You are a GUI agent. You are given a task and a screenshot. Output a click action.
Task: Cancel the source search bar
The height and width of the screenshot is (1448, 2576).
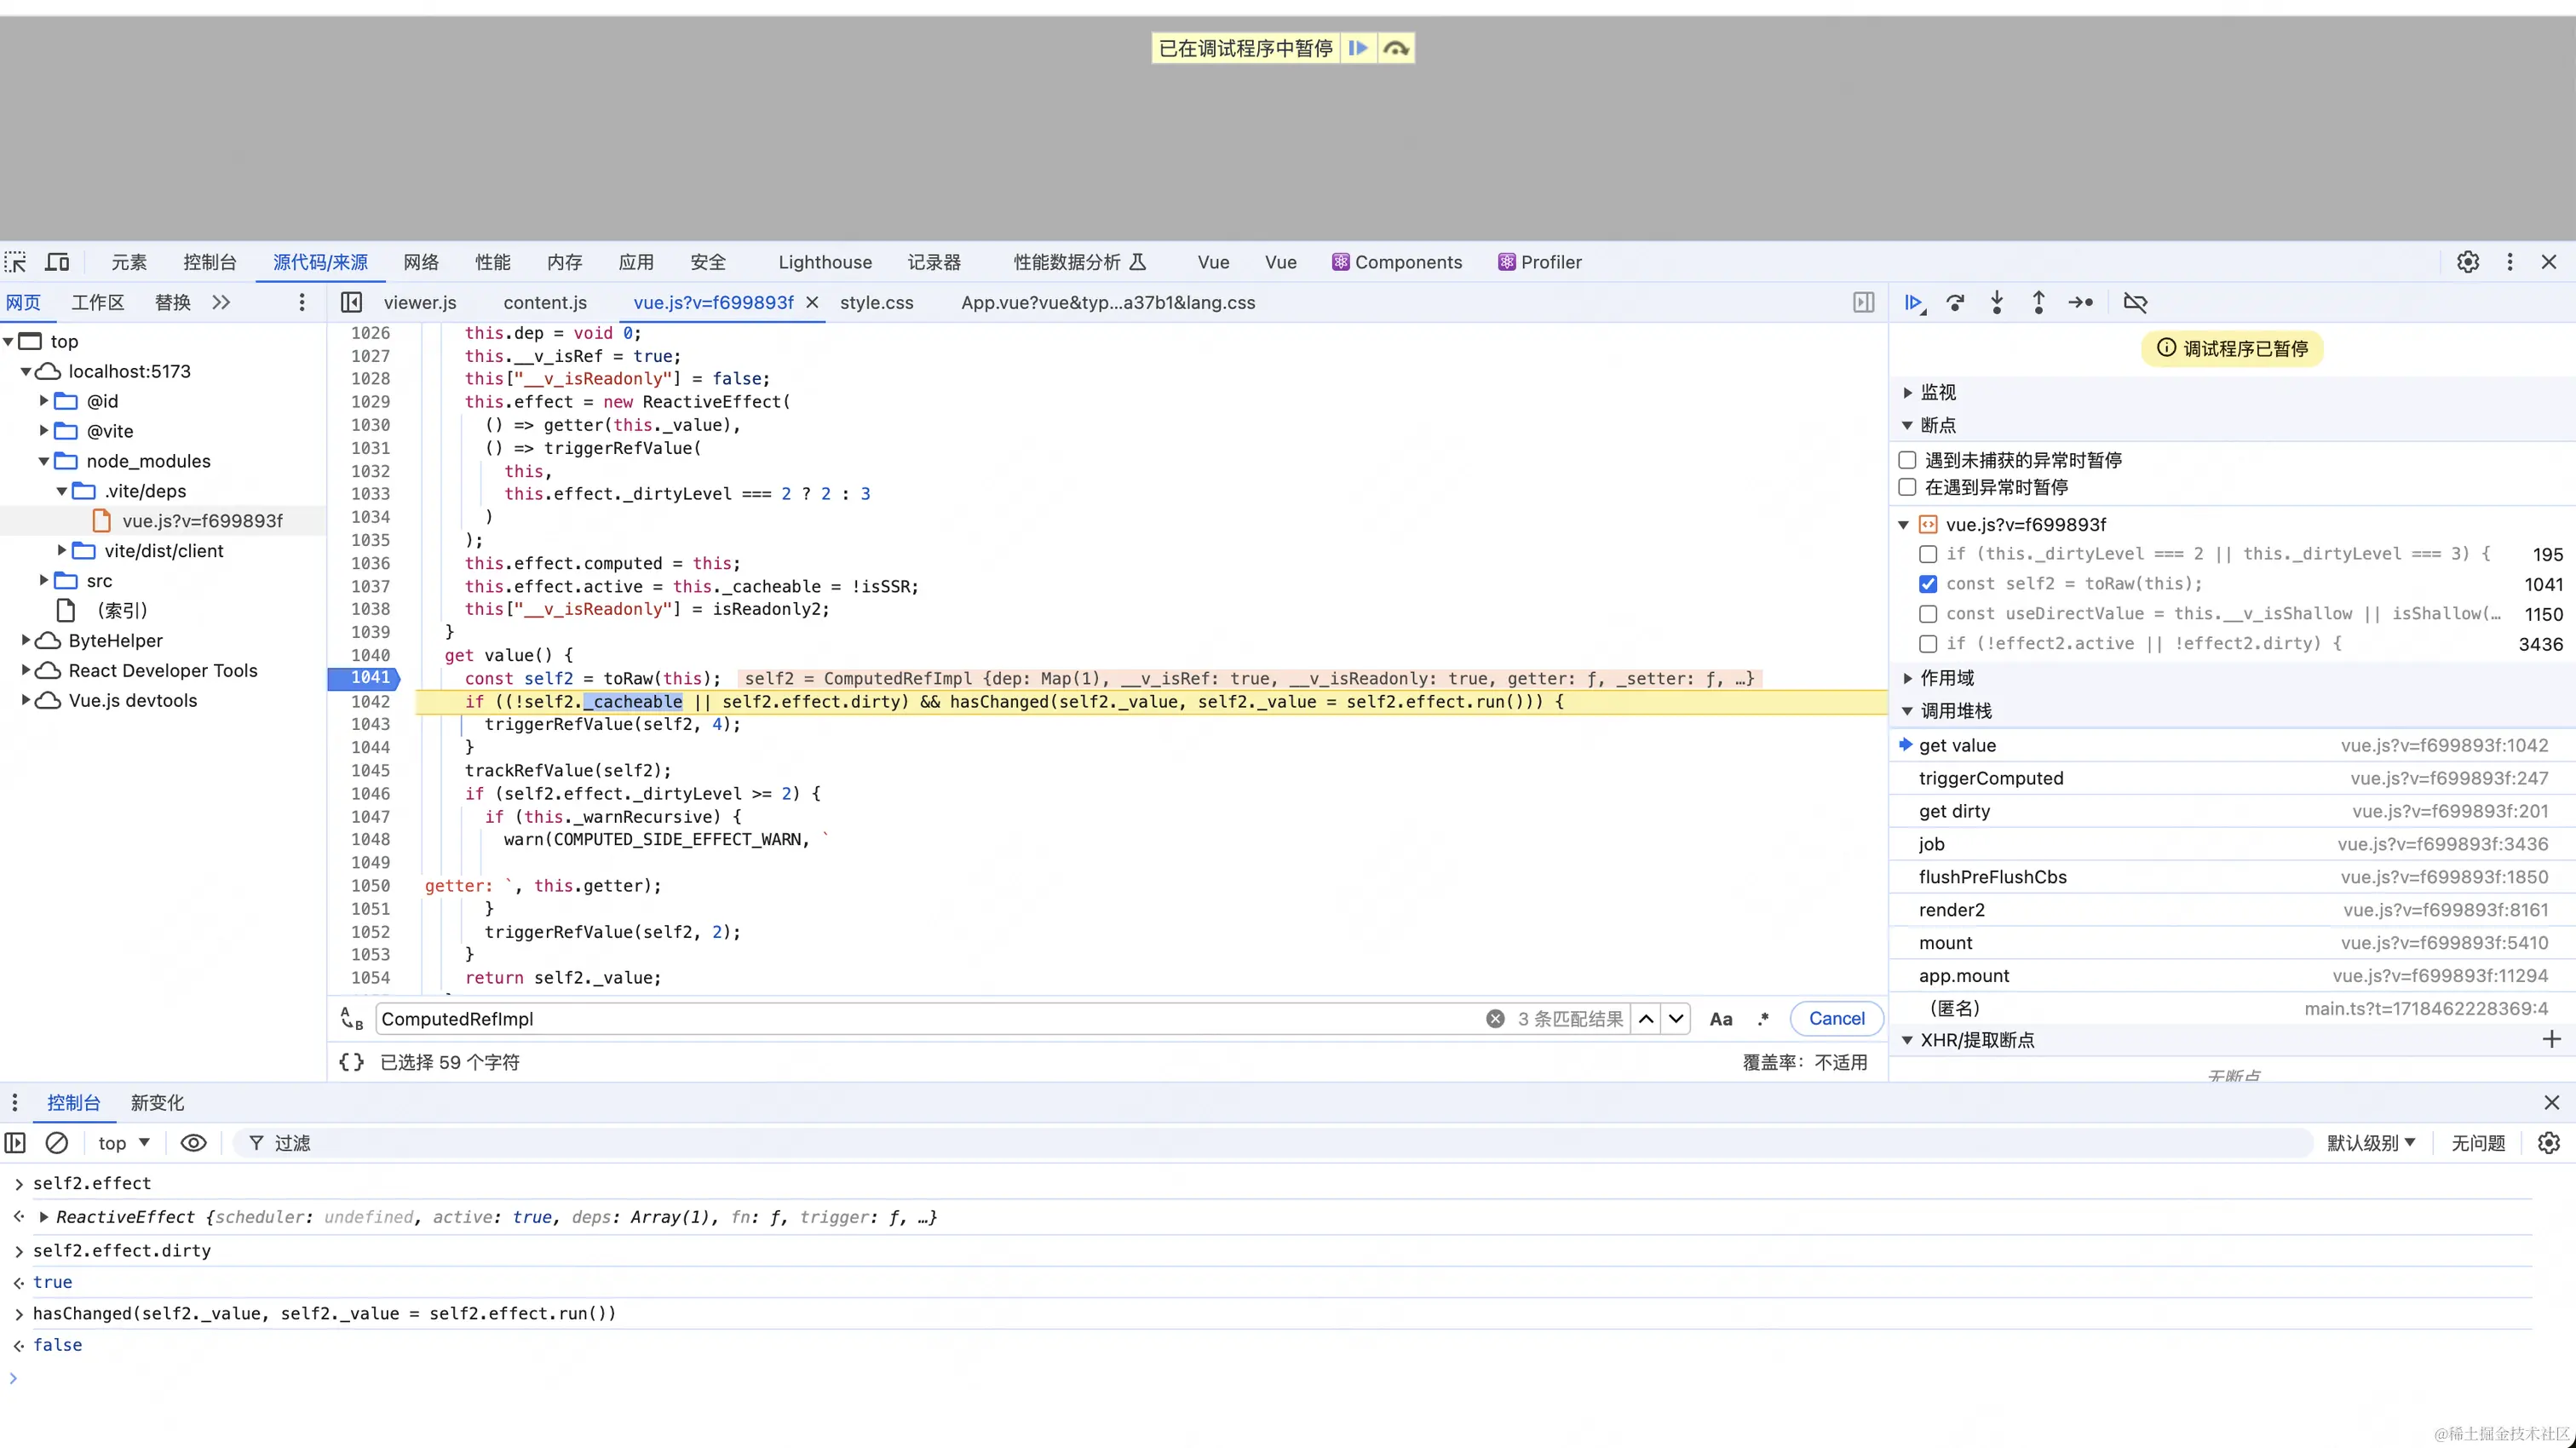click(1836, 1018)
